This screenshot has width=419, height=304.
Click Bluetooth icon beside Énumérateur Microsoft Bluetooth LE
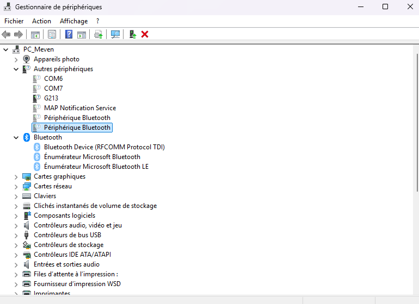point(37,167)
